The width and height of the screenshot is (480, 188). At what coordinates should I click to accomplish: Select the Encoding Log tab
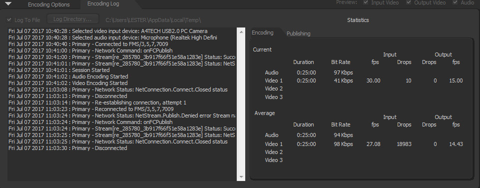[103, 4]
